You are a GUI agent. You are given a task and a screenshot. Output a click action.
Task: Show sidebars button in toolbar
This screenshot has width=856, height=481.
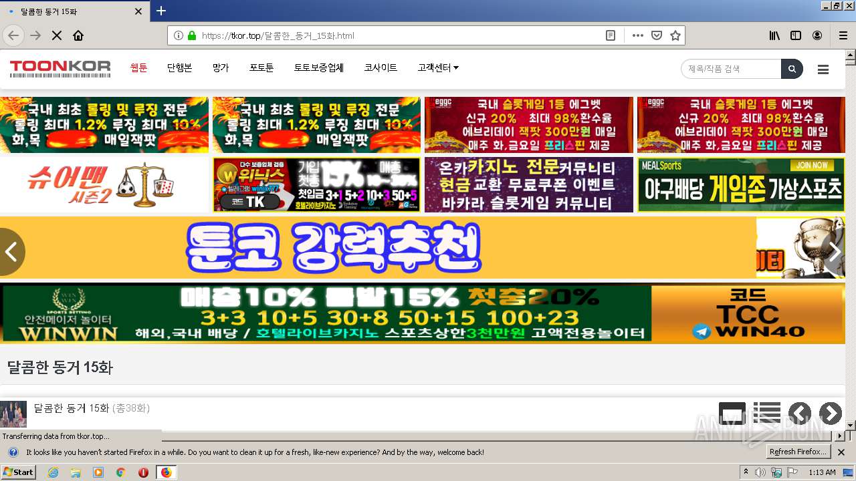(x=796, y=35)
